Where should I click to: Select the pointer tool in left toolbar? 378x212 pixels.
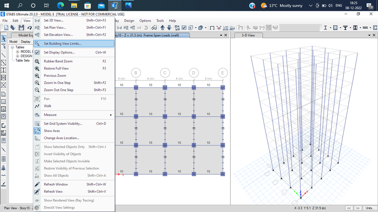pyautogui.click(x=4, y=38)
